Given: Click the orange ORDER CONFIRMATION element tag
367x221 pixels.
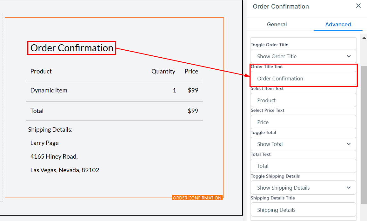Looking at the screenshot, I should coord(197,198).
